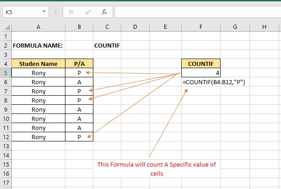Select the orange COUNTIF header cell
Image resolution: width=281 pixels, height=189 pixels.
[201, 64]
